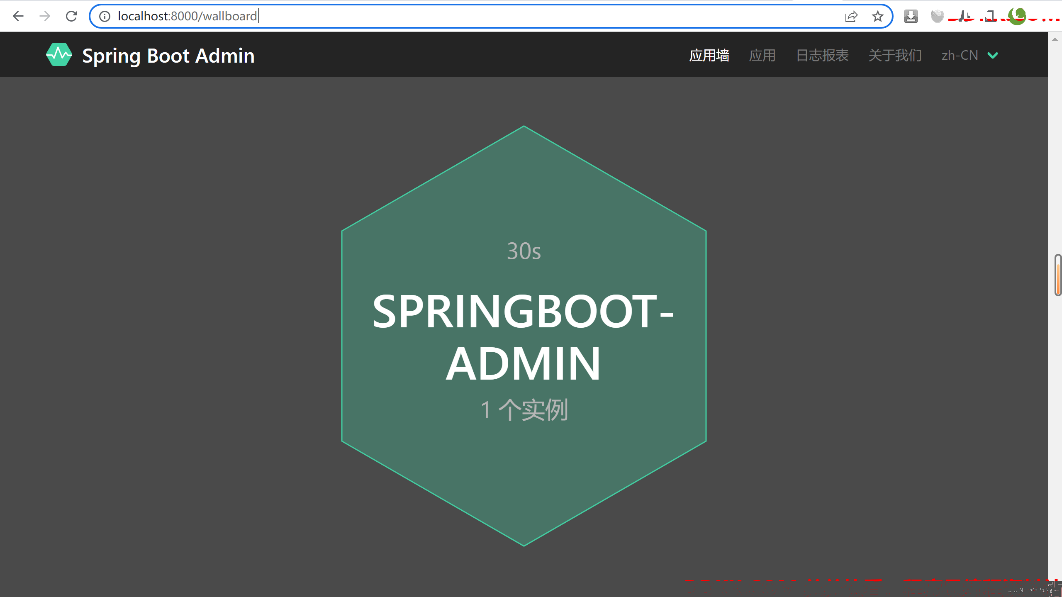Click the browser forward arrow
Image resolution: width=1062 pixels, height=597 pixels.
pos(45,16)
